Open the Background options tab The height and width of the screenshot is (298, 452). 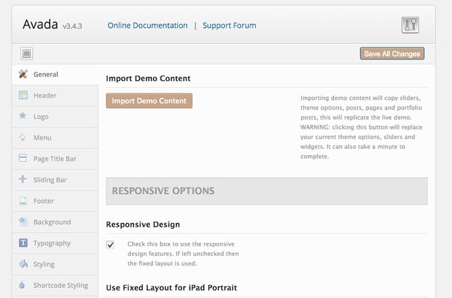point(55,222)
